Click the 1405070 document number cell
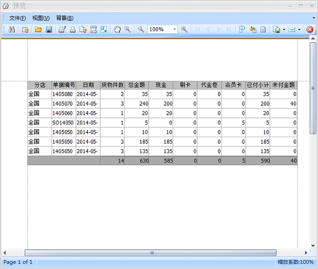Viewport: 318px width, 269px height. pos(64,104)
